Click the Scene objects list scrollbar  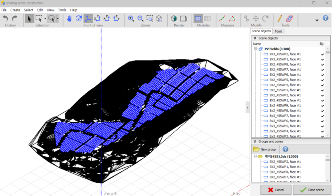328,93
